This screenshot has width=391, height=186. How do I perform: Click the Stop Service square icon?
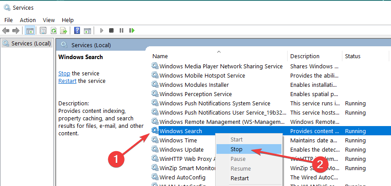111,30
